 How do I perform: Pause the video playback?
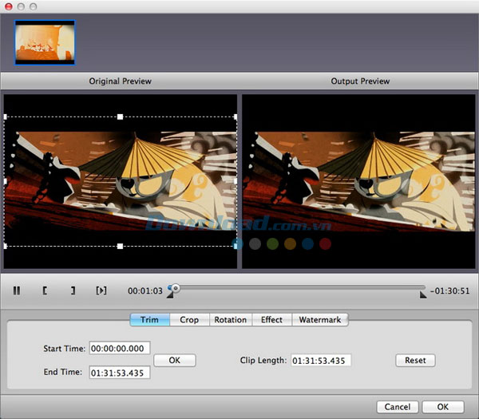pyautogui.click(x=17, y=291)
